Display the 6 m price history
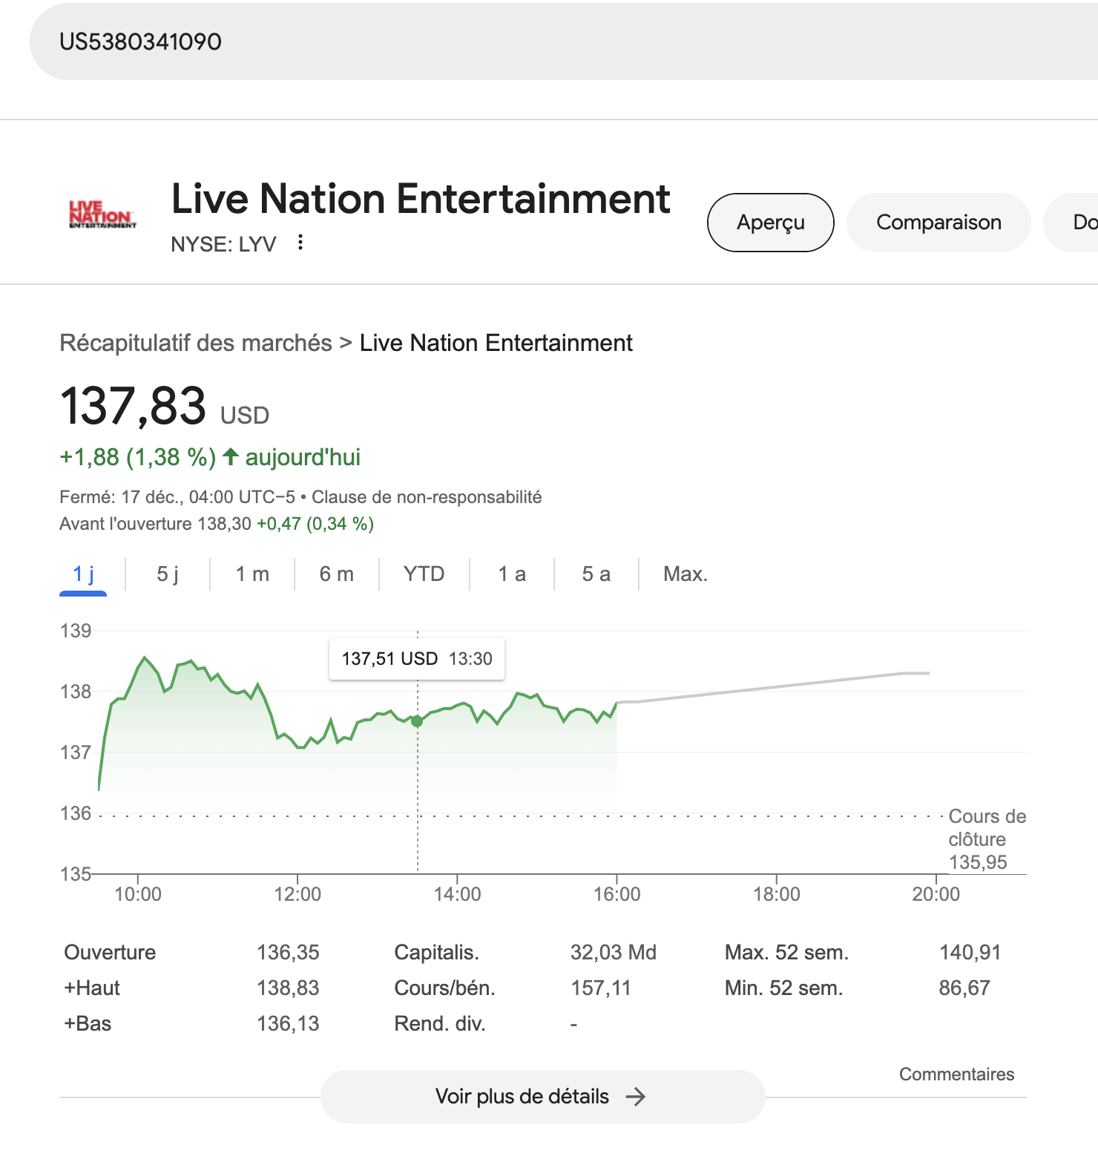Viewport: 1098px width, 1159px height. point(336,574)
